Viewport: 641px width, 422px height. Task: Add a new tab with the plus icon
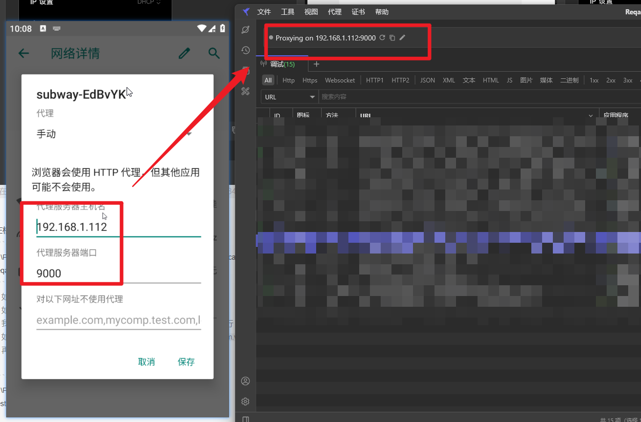click(317, 64)
